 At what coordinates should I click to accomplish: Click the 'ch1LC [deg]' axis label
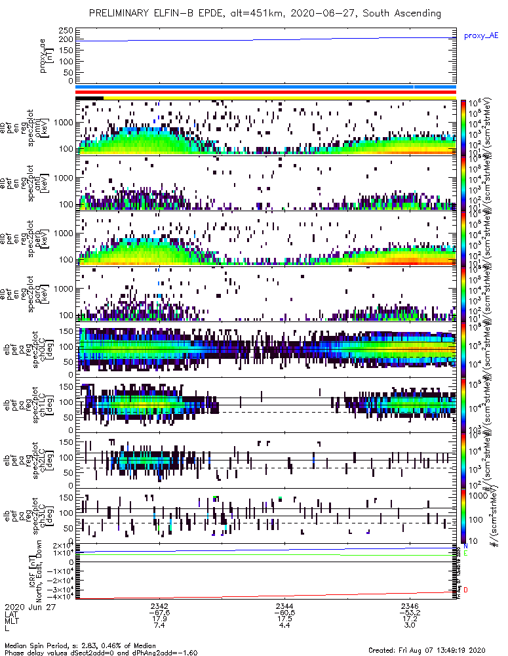point(46,405)
